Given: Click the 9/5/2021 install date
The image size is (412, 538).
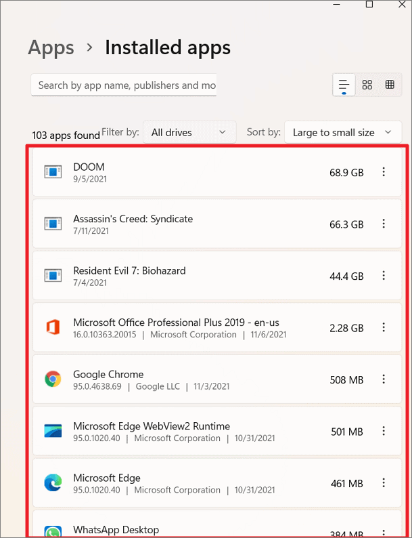Looking at the screenshot, I should pyautogui.click(x=90, y=179).
